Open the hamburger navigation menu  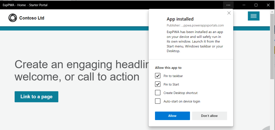[253, 16]
